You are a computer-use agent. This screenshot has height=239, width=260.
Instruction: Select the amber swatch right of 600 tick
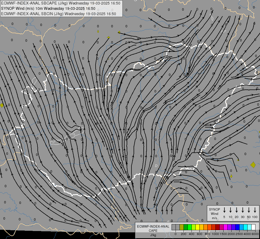(x=202, y=227)
